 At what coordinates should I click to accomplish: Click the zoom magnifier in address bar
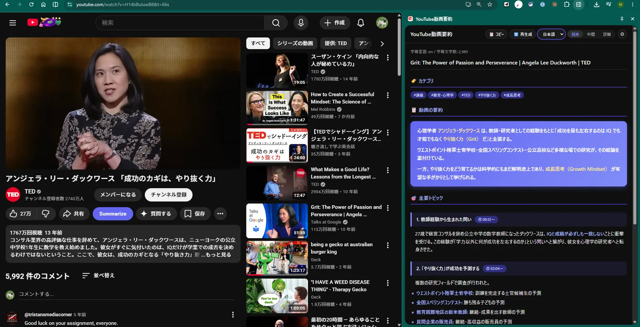click(x=479, y=4)
